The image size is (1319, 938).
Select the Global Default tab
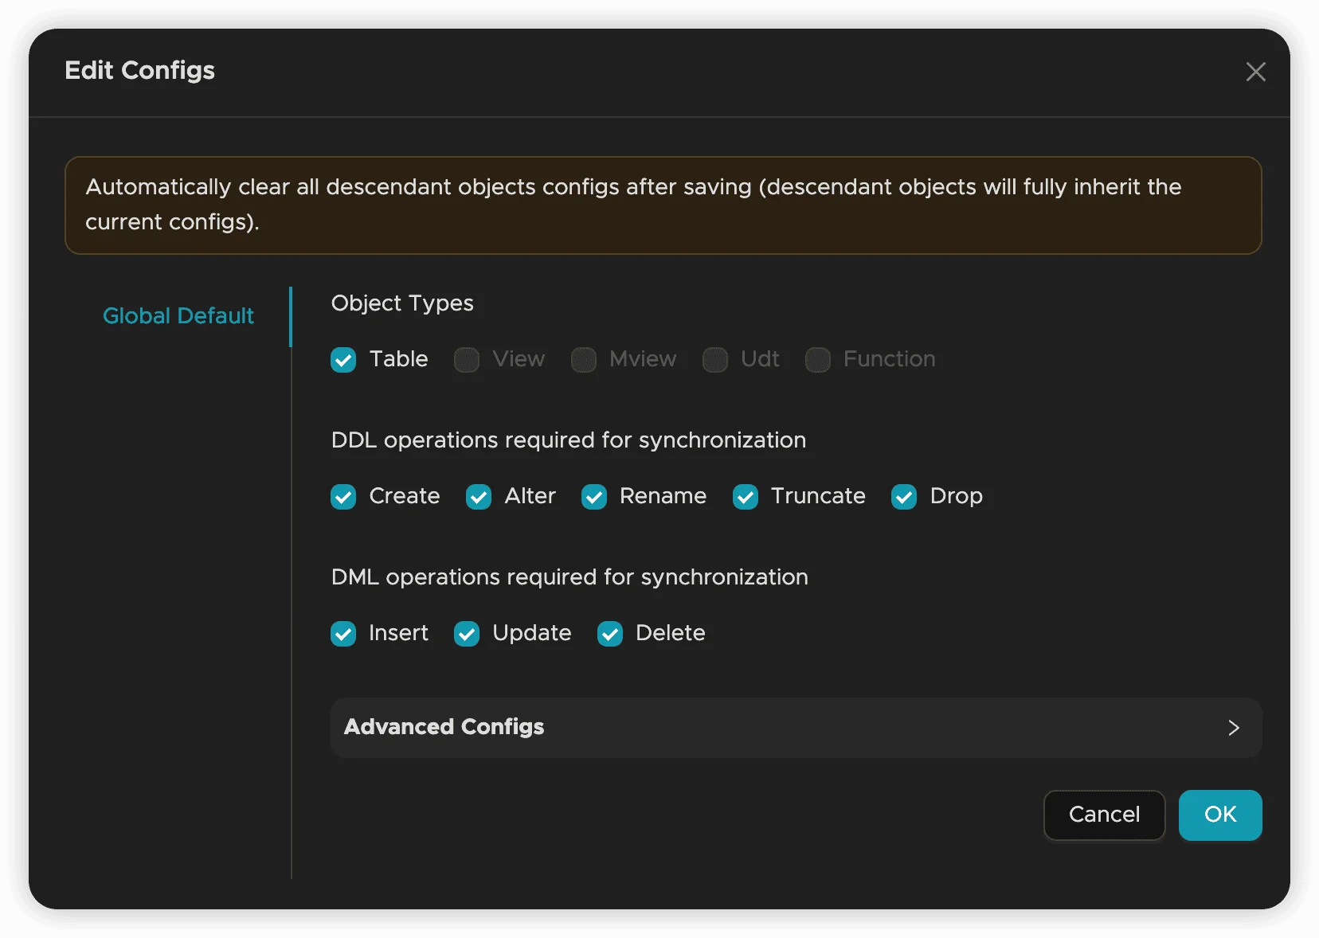tap(178, 316)
